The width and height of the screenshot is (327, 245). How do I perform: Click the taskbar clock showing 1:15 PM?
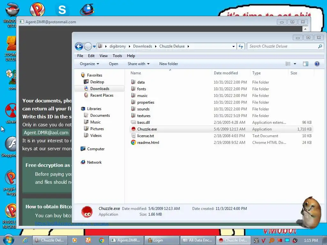click(311, 241)
